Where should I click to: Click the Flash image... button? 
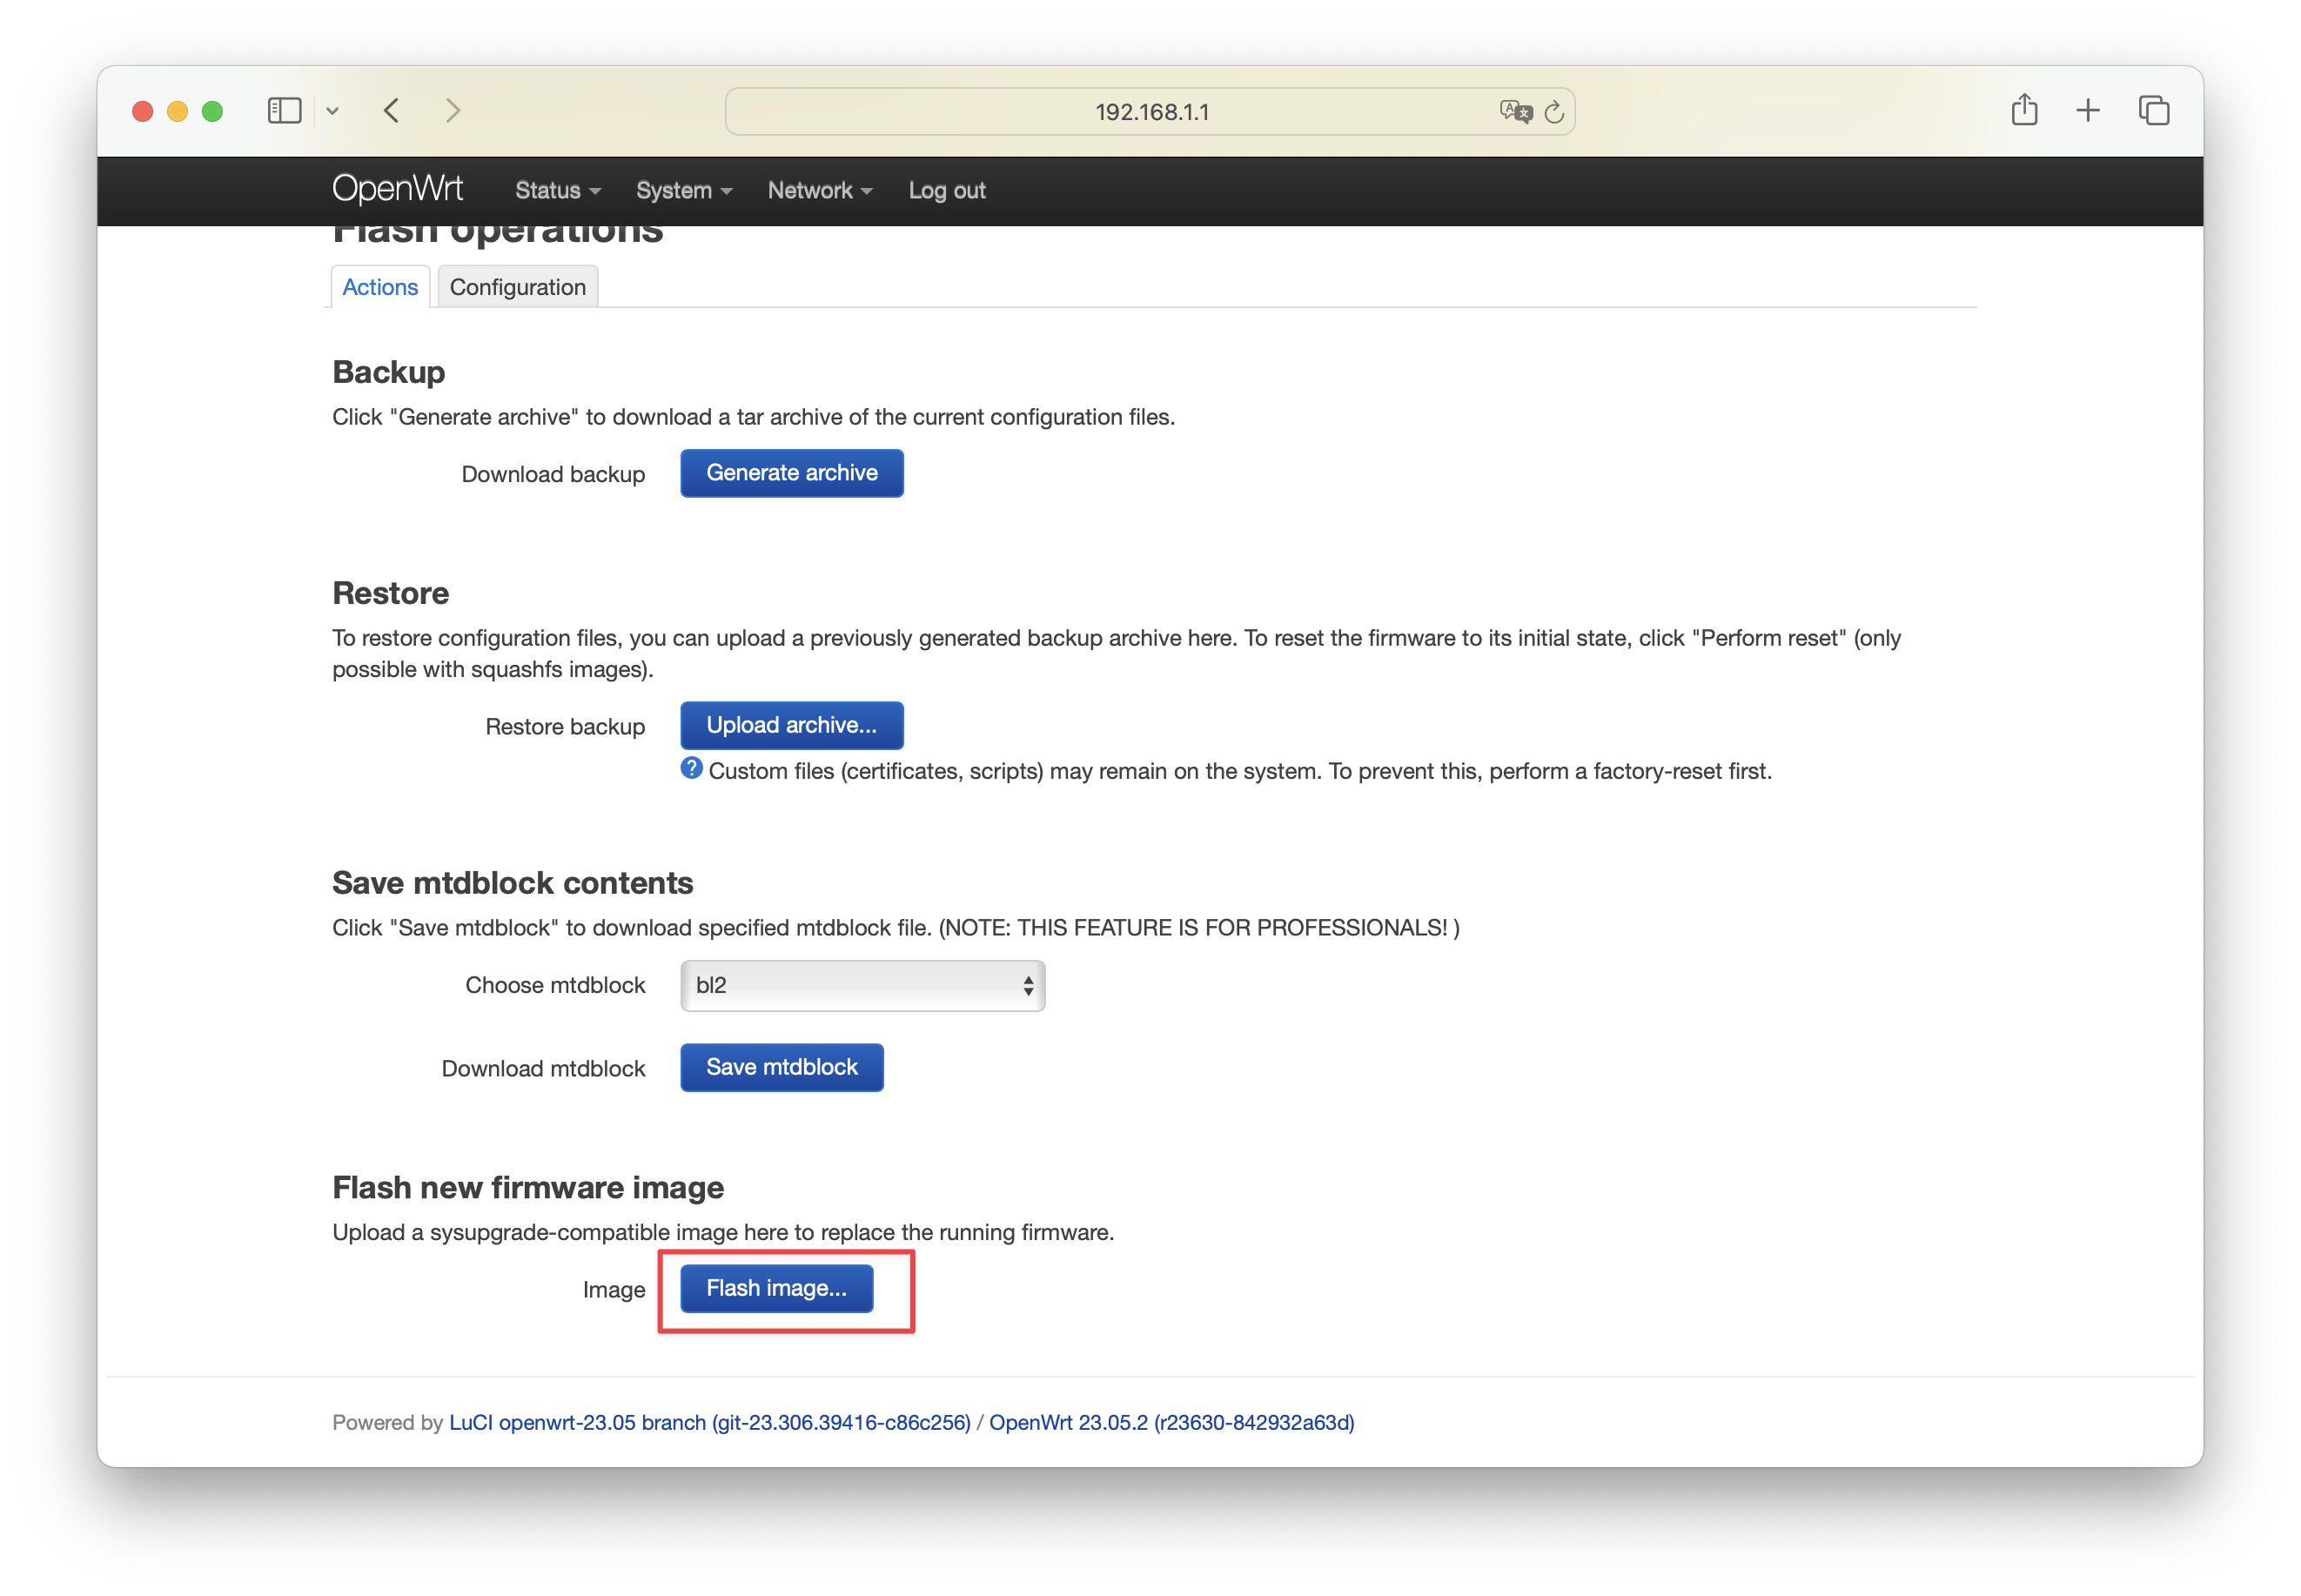(776, 1288)
